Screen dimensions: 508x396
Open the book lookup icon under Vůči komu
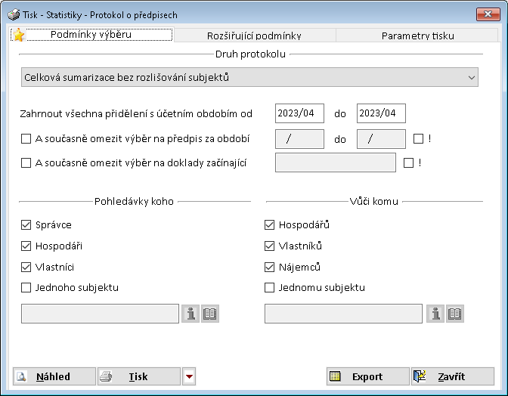(454, 314)
